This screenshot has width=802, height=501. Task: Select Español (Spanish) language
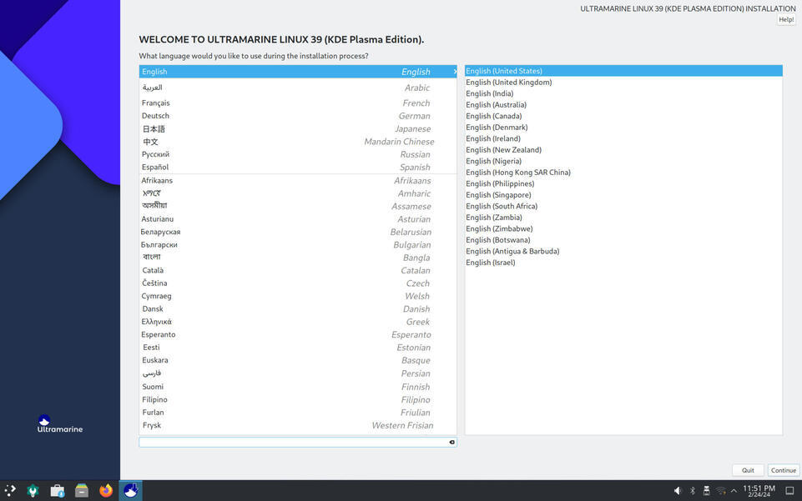click(x=298, y=167)
